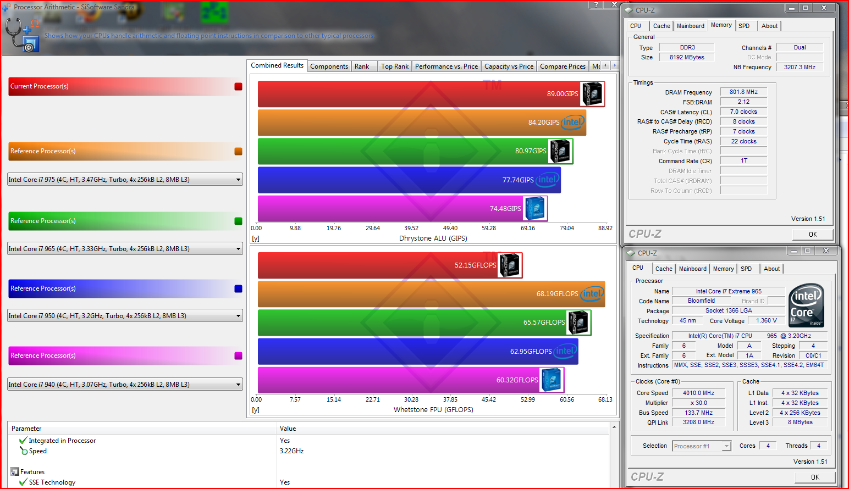
Task: Open the Core i7 975 reference dropdown
Action: (125, 180)
